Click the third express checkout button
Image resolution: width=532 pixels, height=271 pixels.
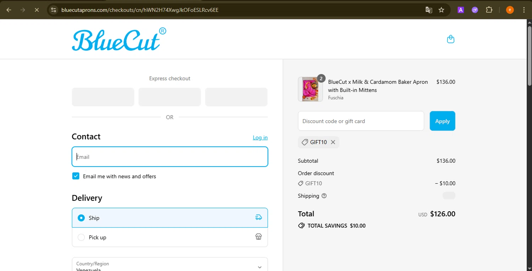tap(236, 97)
